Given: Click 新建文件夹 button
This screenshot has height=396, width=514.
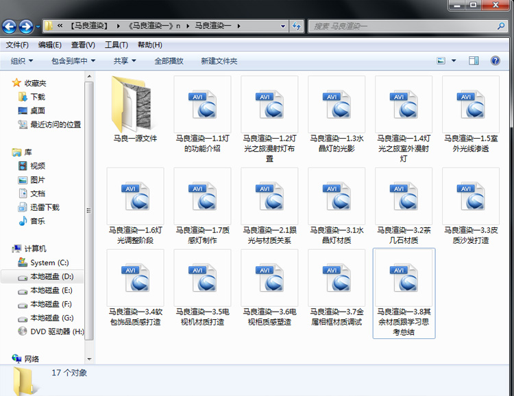Looking at the screenshot, I should [x=219, y=61].
